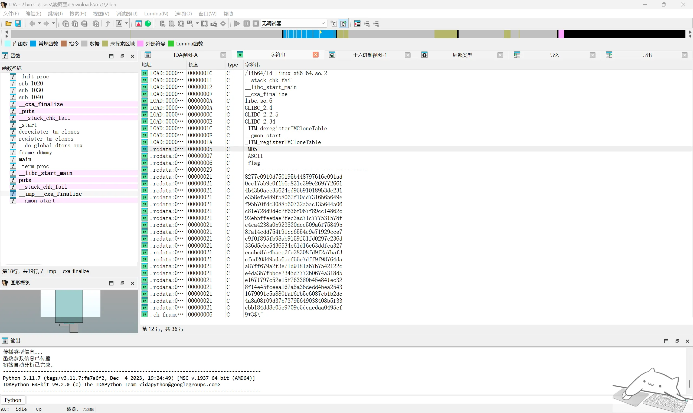The image size is (693, 413).
Task: Close the 字符串 tab
Action: [315, 55]
